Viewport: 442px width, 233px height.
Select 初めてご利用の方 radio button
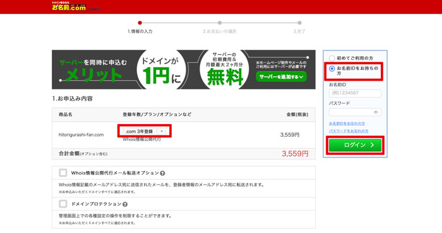(331, 58)
